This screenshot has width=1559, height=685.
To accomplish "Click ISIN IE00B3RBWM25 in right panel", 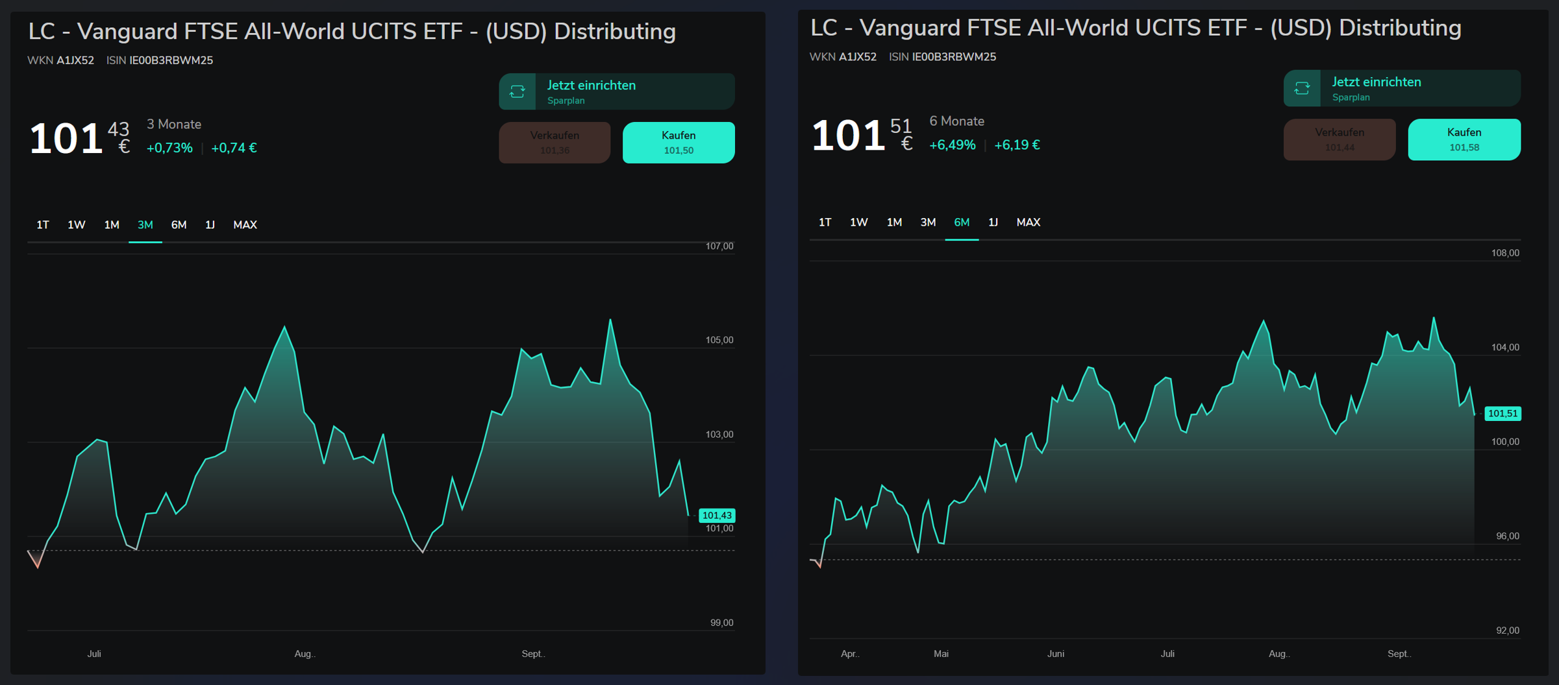I will [954, 57].
